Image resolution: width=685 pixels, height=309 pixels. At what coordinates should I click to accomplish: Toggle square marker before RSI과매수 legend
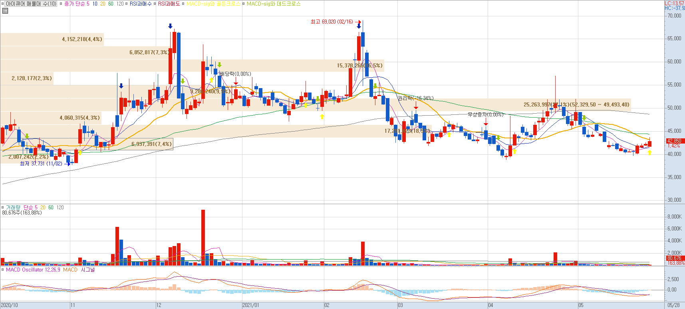click(126, 4)
